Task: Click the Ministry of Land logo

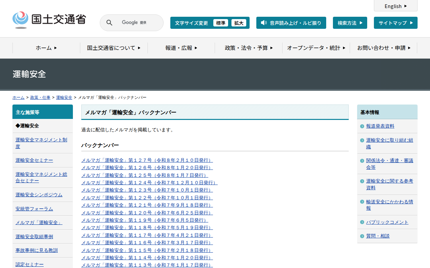Action: pyautogui.click(x=49, y=20)
